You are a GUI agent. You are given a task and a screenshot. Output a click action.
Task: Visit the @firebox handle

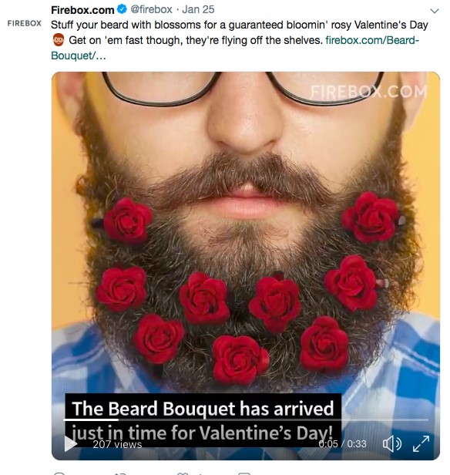(x=151, y=9)
